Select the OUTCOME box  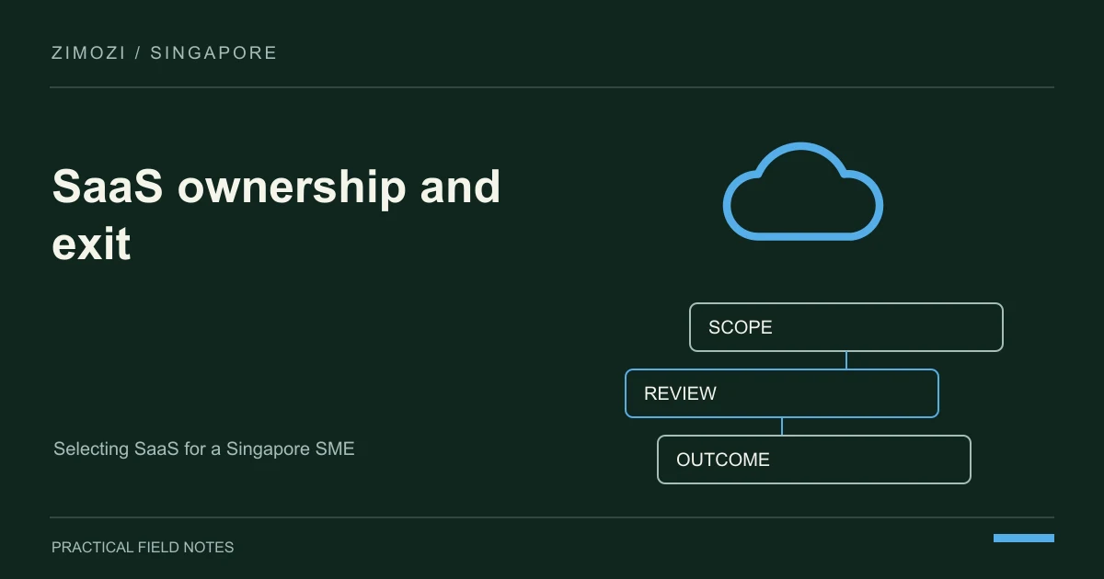pyautogui.click(x=814, y=460)
